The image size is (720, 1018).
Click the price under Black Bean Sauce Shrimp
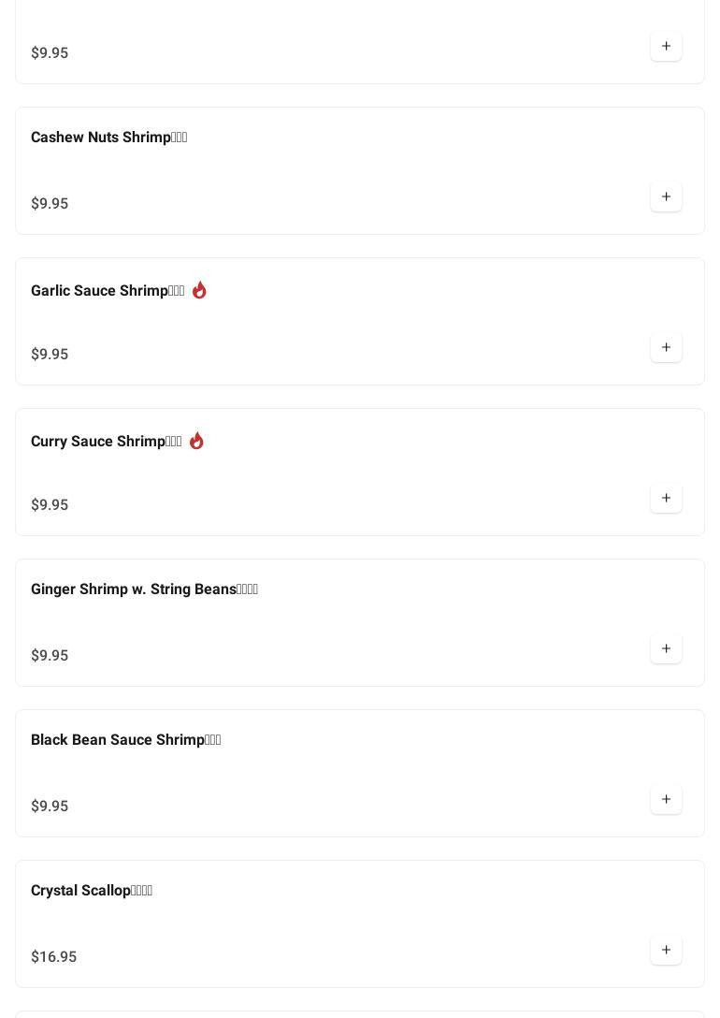click(50, 806)
